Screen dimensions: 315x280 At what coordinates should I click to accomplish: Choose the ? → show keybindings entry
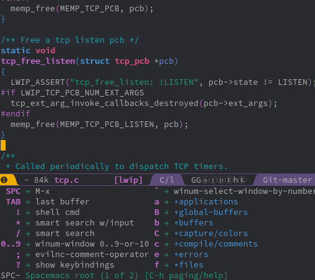point(65,265)
